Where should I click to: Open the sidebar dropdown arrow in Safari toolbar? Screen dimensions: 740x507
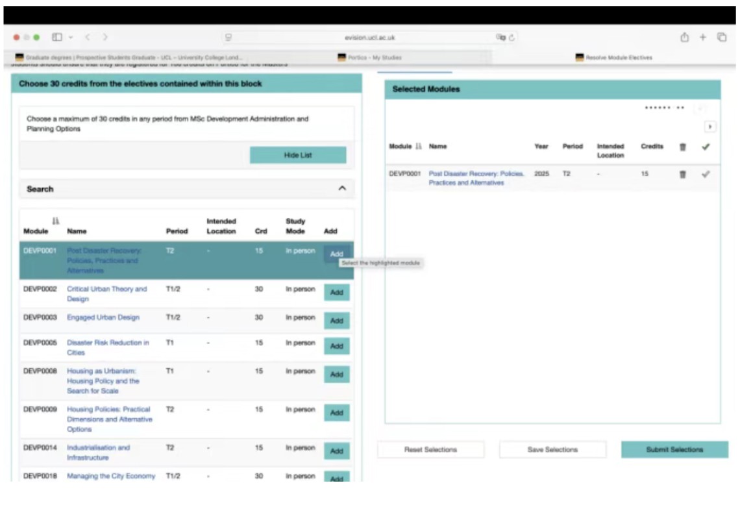[x=71, y=38]
